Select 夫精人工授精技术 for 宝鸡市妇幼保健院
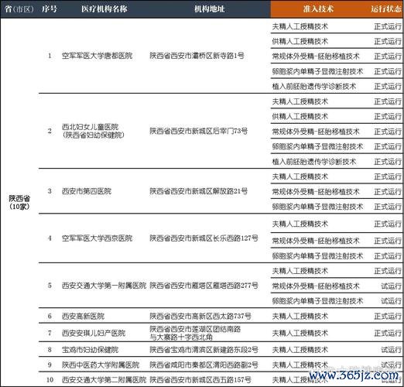The image size is (404, 387). (x=300, y=350)
